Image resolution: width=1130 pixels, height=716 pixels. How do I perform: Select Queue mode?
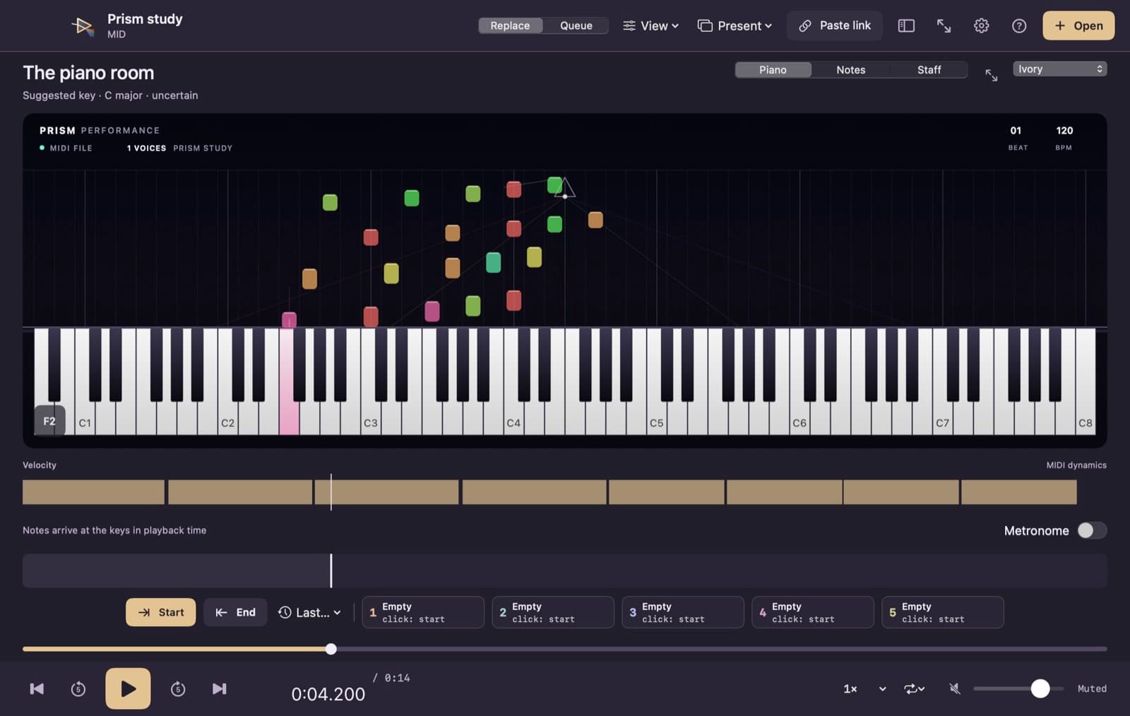576,25
